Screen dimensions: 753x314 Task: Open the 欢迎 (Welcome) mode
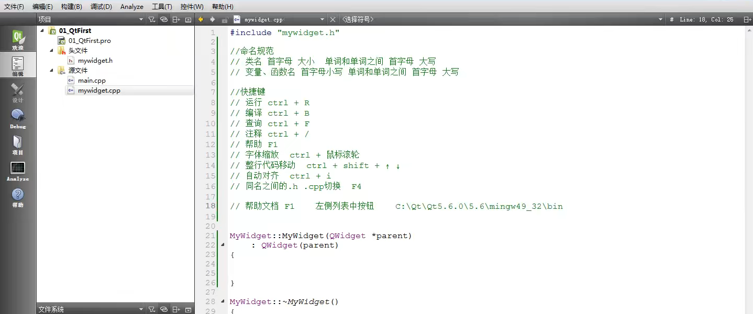point(18,40)
